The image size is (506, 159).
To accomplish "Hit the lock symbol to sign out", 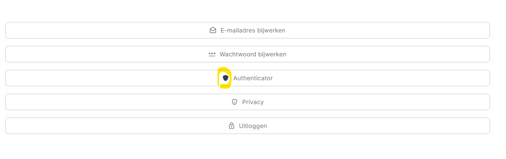I will 232,126.
